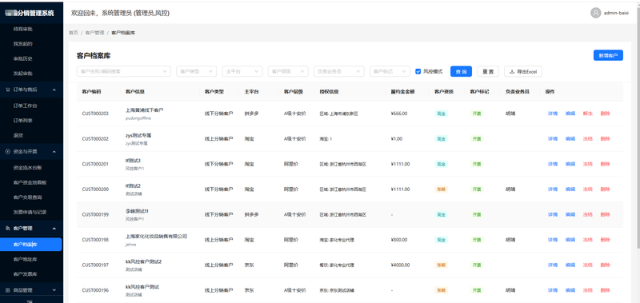Collapse the 资金与开票 sidebar group chevron
This screenshot has height=303, width=640.
[x=54, y=151]
